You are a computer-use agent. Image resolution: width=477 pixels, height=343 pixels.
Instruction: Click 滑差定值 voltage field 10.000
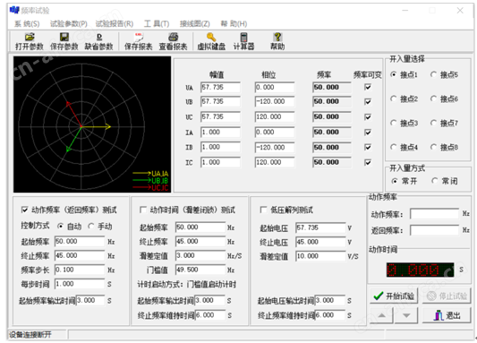(320, 256)
